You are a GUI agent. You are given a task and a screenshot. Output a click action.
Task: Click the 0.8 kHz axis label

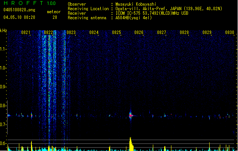tap(3, 106)
